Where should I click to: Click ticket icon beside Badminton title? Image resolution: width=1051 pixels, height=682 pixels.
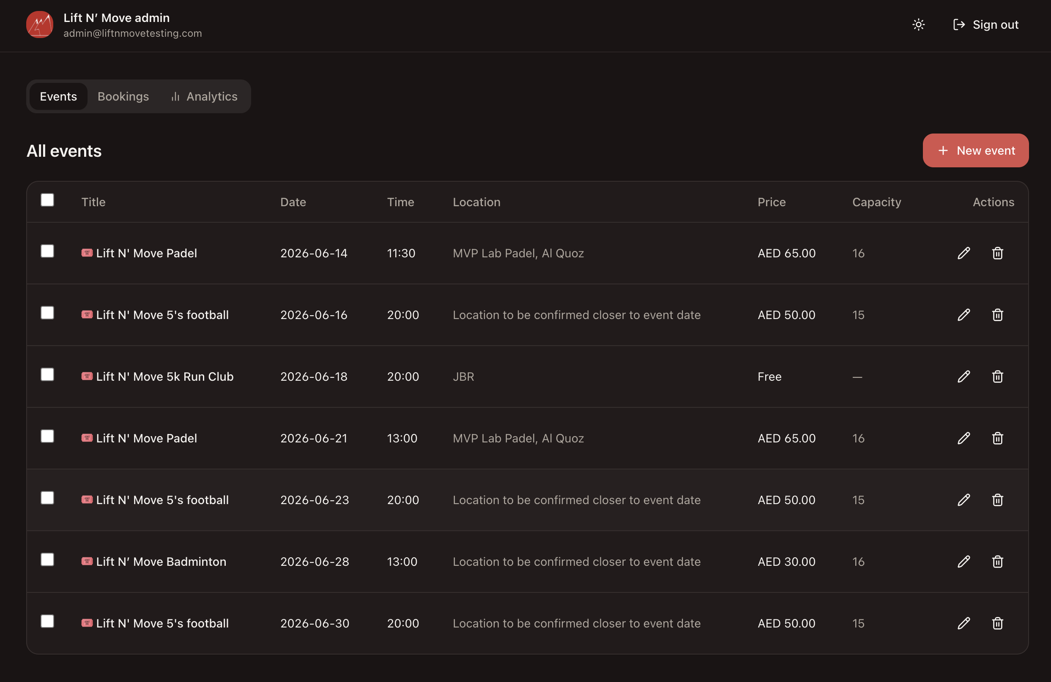(x=87, y=561)
